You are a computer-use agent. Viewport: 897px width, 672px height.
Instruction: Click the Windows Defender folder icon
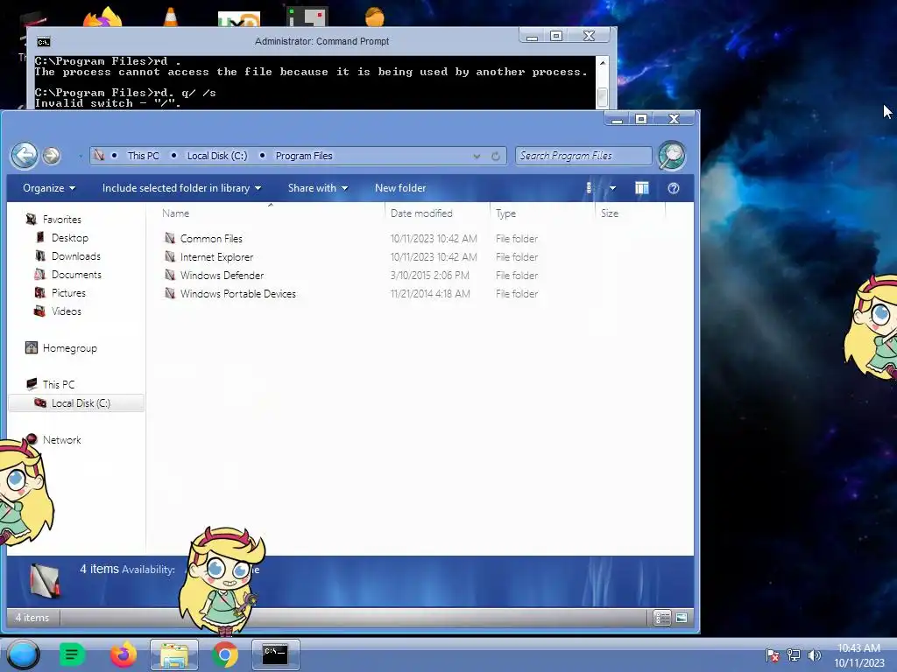tap(170, 275)
